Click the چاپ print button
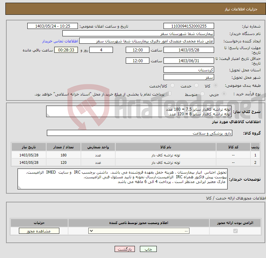 click(x=148, y=249)
